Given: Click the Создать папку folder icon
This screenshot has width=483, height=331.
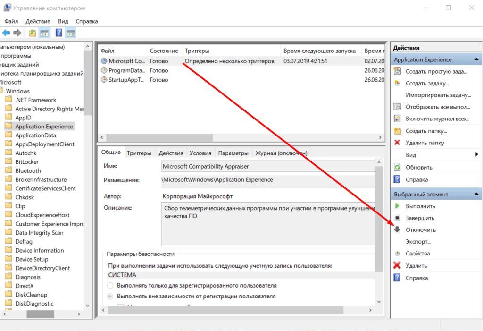Looking at the screenshot, I should pos(397,131).
